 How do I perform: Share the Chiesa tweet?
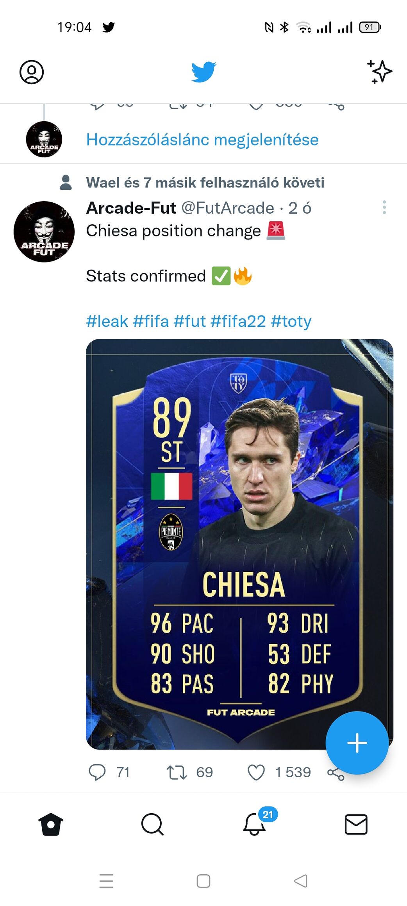point(336,774)
